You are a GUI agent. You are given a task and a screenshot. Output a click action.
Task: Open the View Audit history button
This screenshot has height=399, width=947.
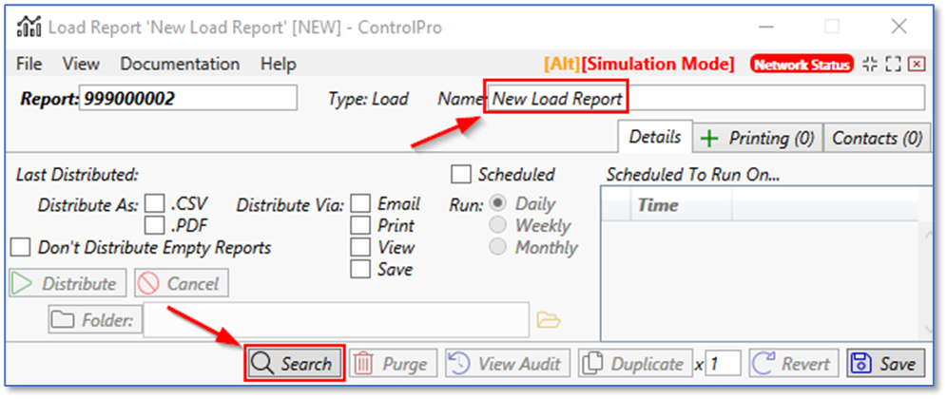pyautogui.click(x=508, y=364)
